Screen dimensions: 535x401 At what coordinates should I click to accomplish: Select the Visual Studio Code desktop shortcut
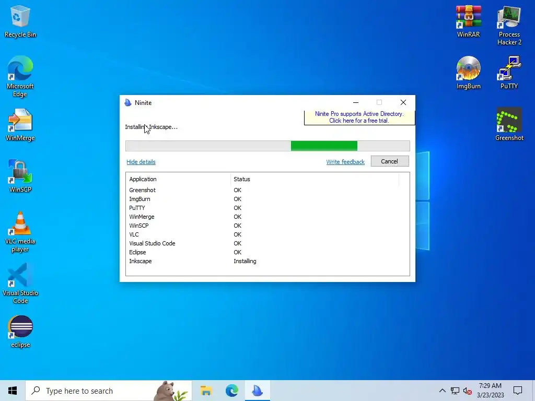tap(20, 284)
